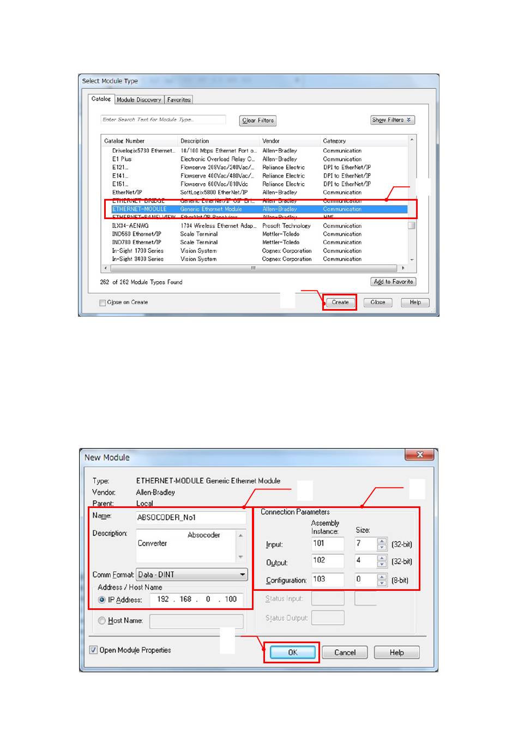This screenshot has height=756, width=518.
Task: Click the module type search text field
Action: point(163,119)
